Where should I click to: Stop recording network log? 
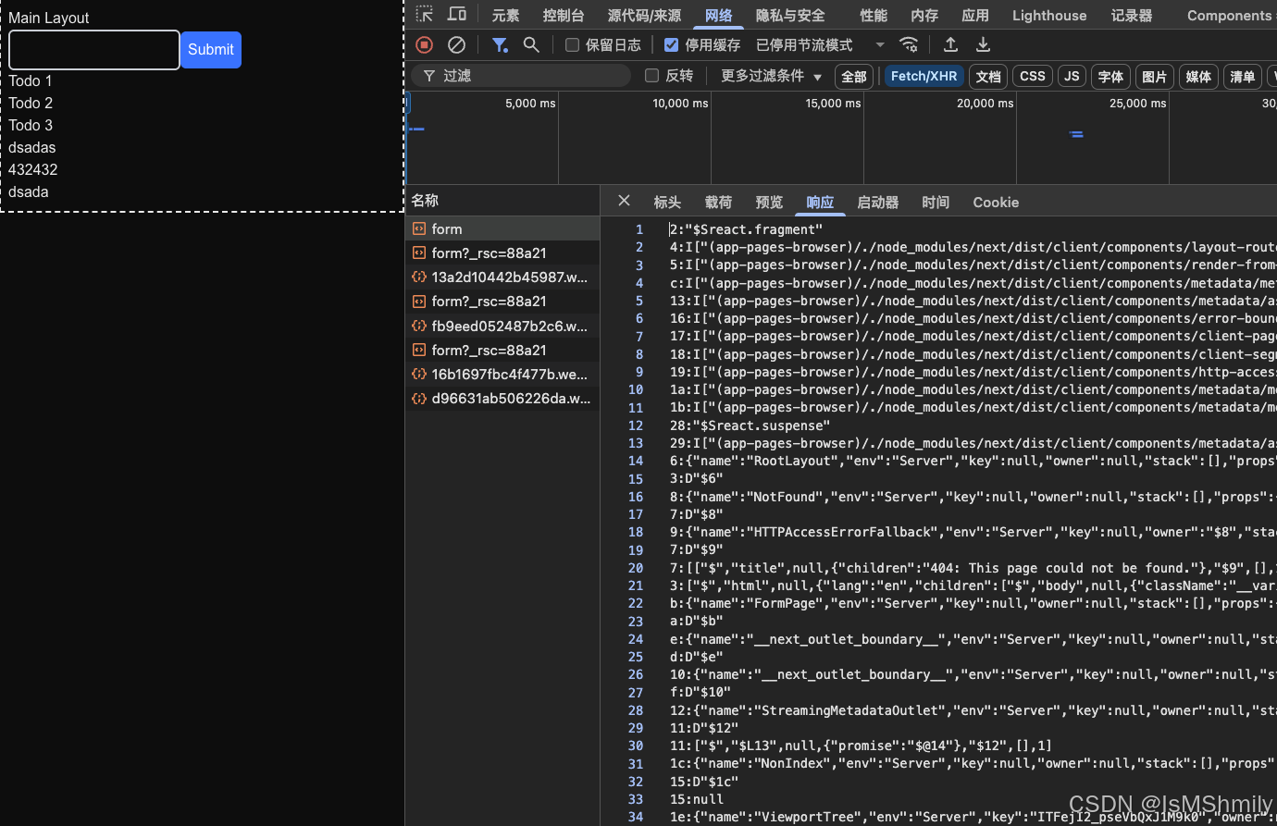point(424,44)
